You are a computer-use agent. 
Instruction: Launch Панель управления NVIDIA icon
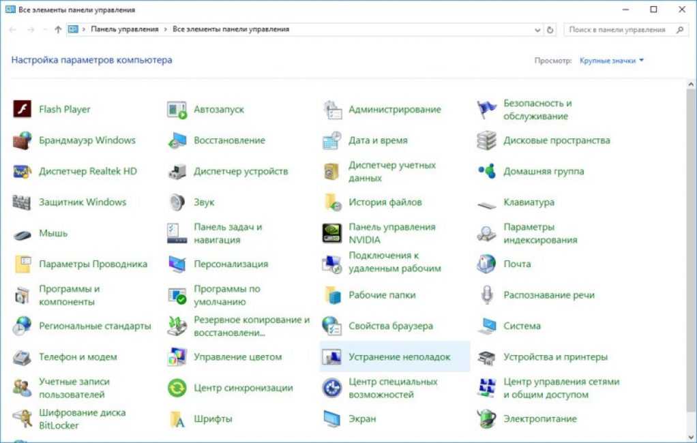point(331,233)
